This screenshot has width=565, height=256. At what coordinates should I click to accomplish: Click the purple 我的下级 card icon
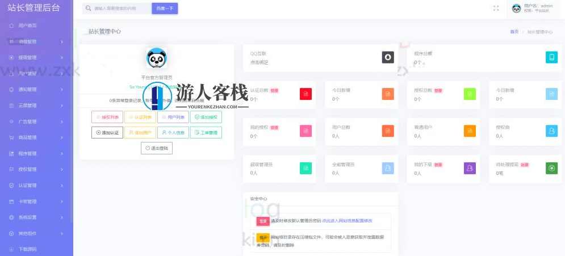[x=470, y=168]
